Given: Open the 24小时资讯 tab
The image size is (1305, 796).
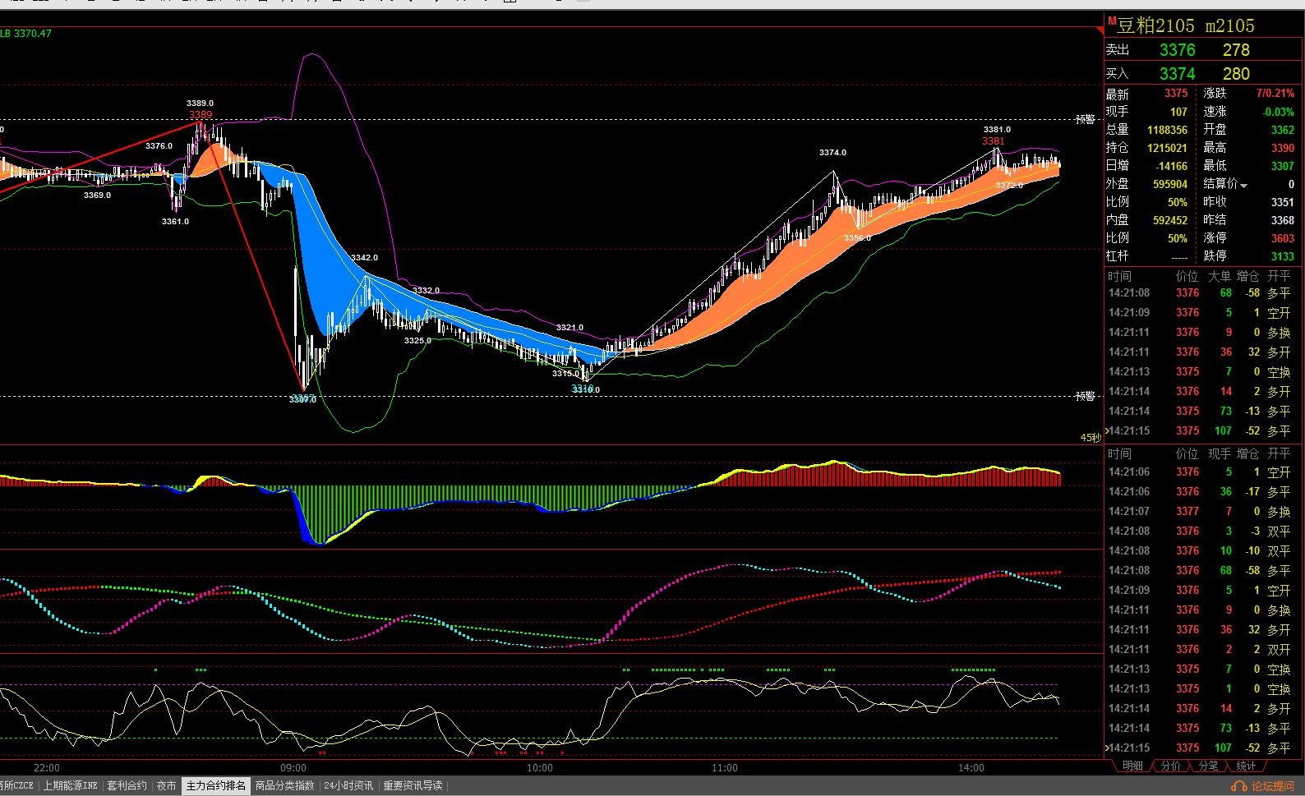Looking at the screenshot, I should pos(348,786).
